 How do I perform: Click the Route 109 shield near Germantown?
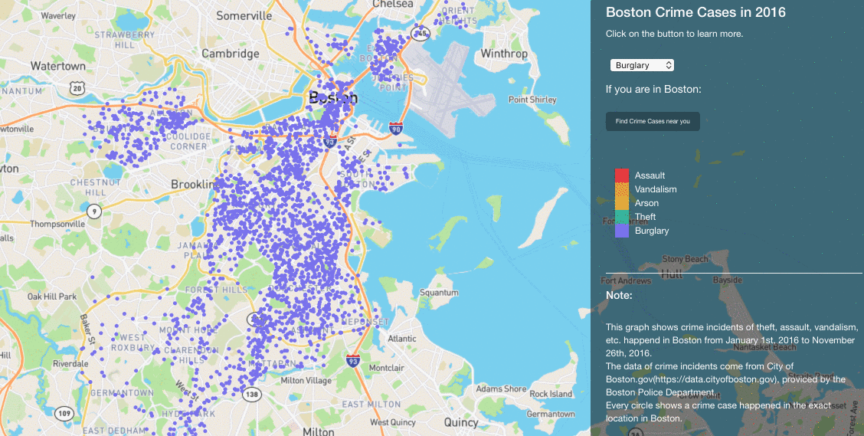[x=66, y=414]
